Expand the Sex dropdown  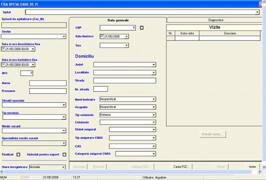point(127,45)
